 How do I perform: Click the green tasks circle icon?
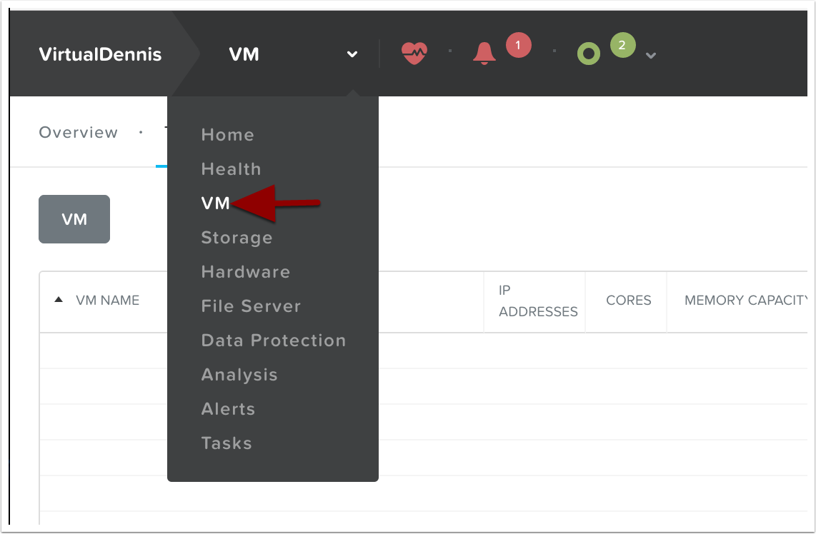point(588,54)
